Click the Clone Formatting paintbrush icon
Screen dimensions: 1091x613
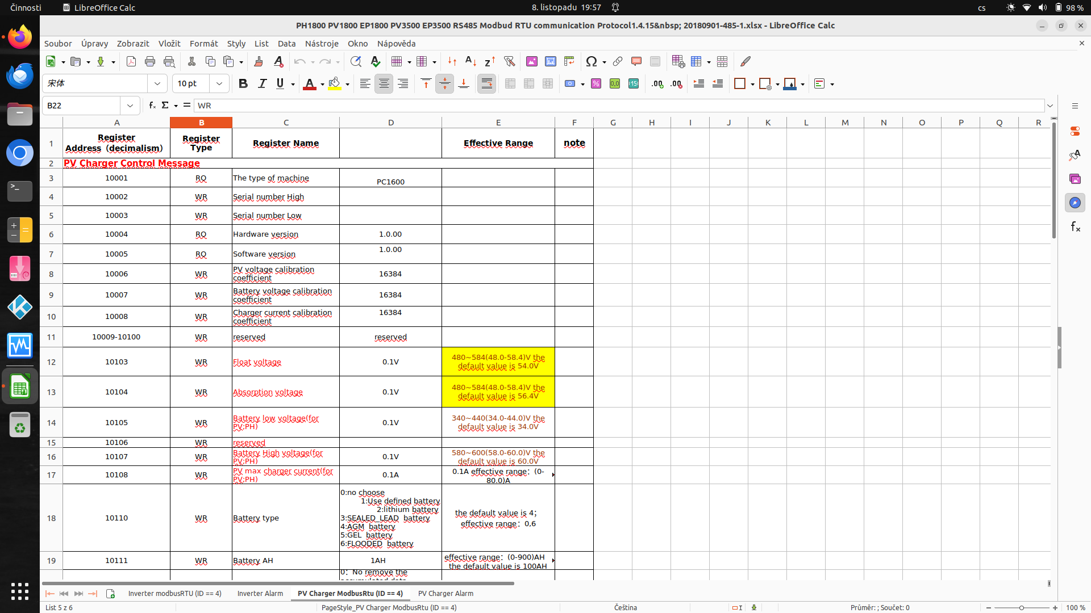click(259, 61)
